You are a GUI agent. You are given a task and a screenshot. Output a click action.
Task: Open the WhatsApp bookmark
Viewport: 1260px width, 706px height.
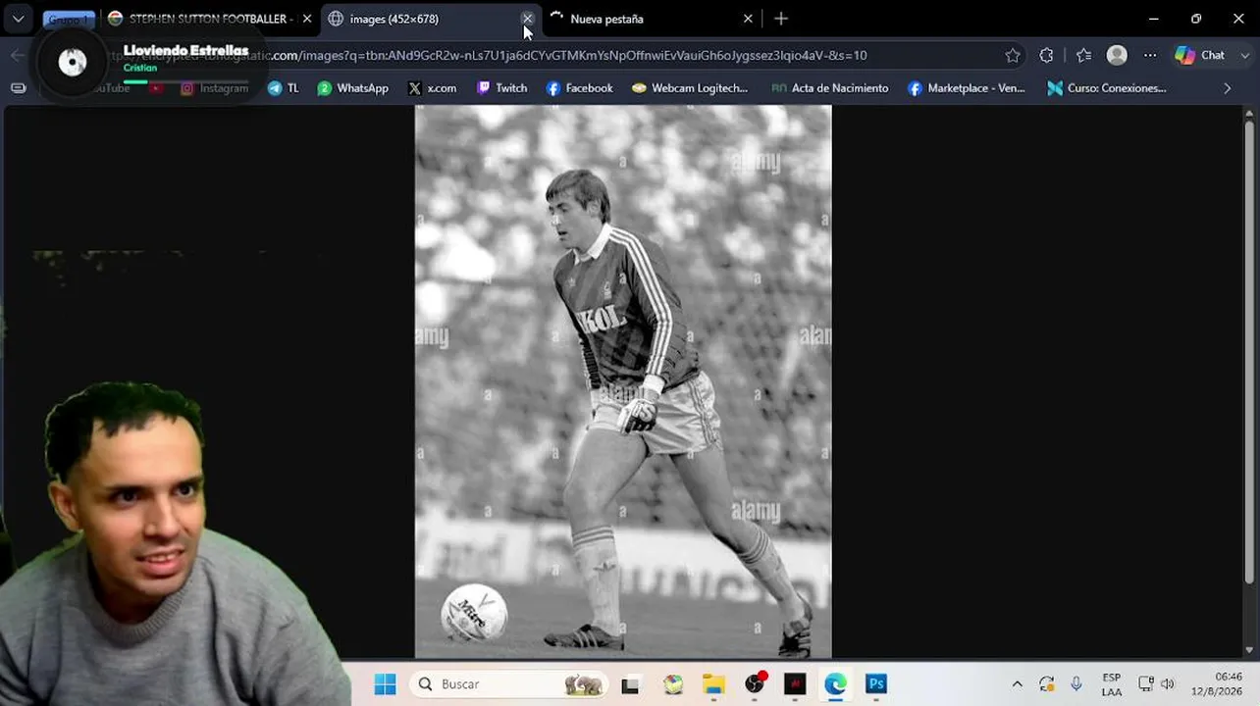(x=352, y=88)
